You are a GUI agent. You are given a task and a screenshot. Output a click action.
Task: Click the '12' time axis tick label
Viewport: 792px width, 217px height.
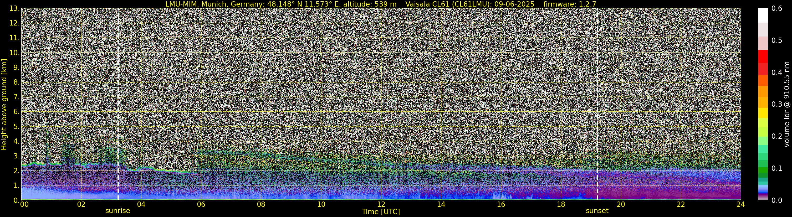[x=381, y=204]
